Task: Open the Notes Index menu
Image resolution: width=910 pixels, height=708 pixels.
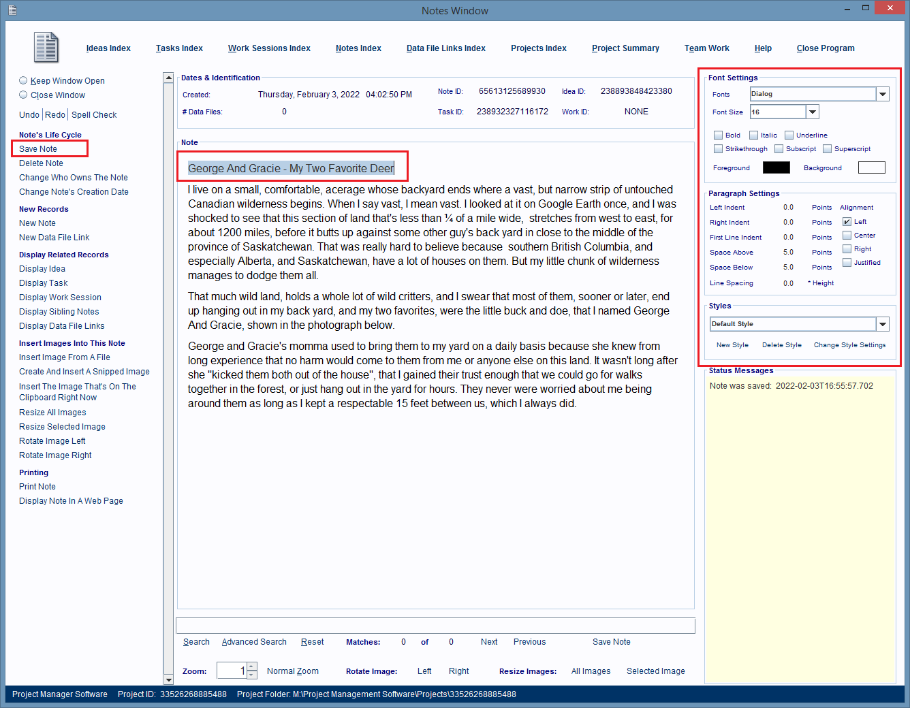Action: pyautogui.click(x=358, y=48)
